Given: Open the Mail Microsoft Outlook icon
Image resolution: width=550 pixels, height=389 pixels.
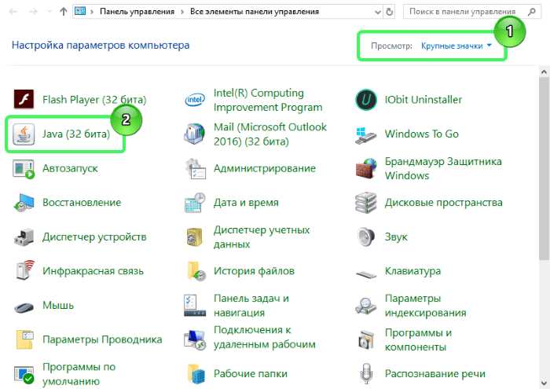Looking at the screenshot, I should [x=195, y=134].
